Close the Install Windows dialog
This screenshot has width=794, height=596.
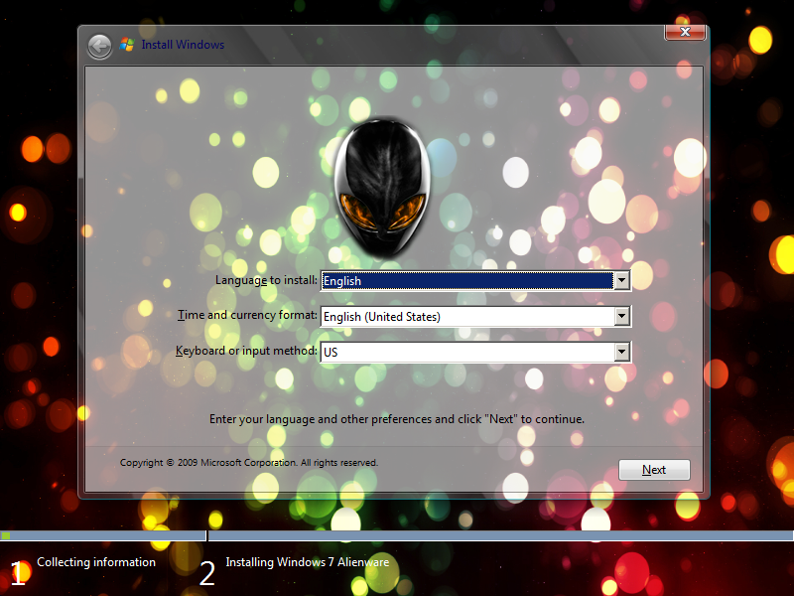[x=685, y=32]
